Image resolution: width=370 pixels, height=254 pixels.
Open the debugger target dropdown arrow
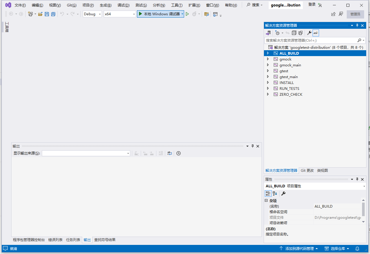(x=182, y=14)
